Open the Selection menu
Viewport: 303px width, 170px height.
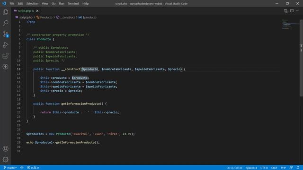click(x=32, y=3)
